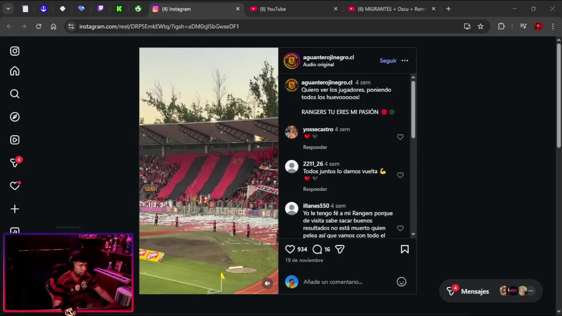Click the Create plus icon

(x=15, y=209)
